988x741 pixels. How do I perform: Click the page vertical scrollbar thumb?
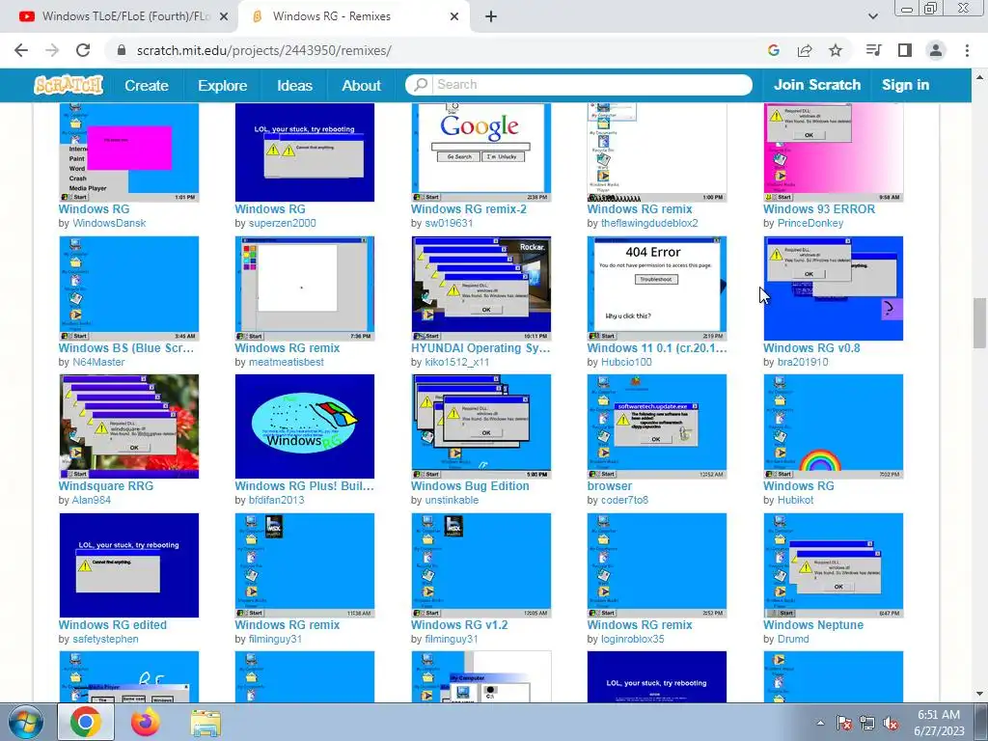(x=979, y=324)
